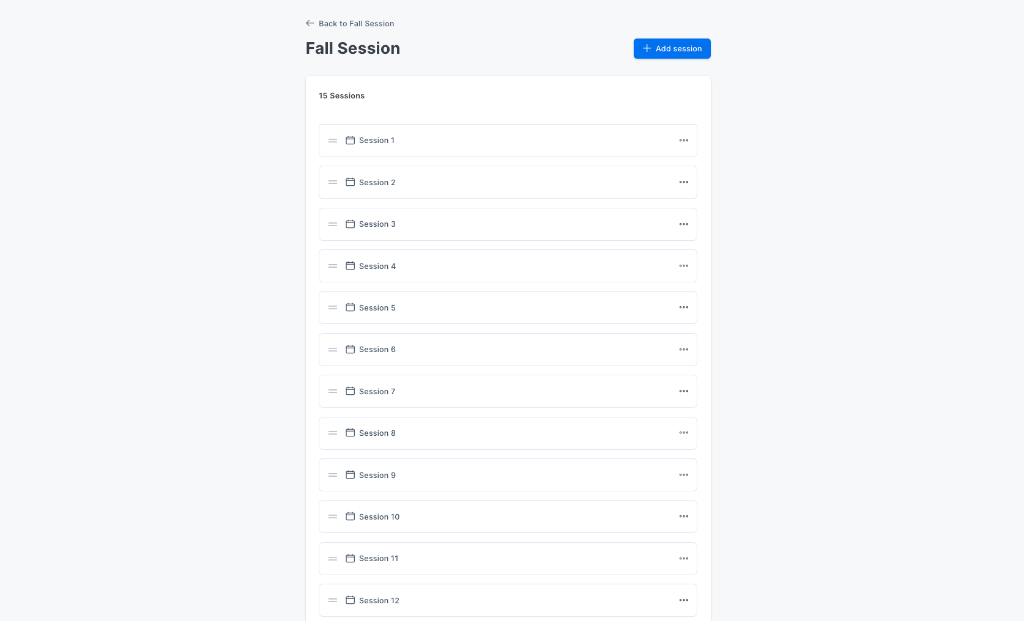Screen dimensions: 1024x621
Task: Select the Session 8 row label
Action: point(377,433)
